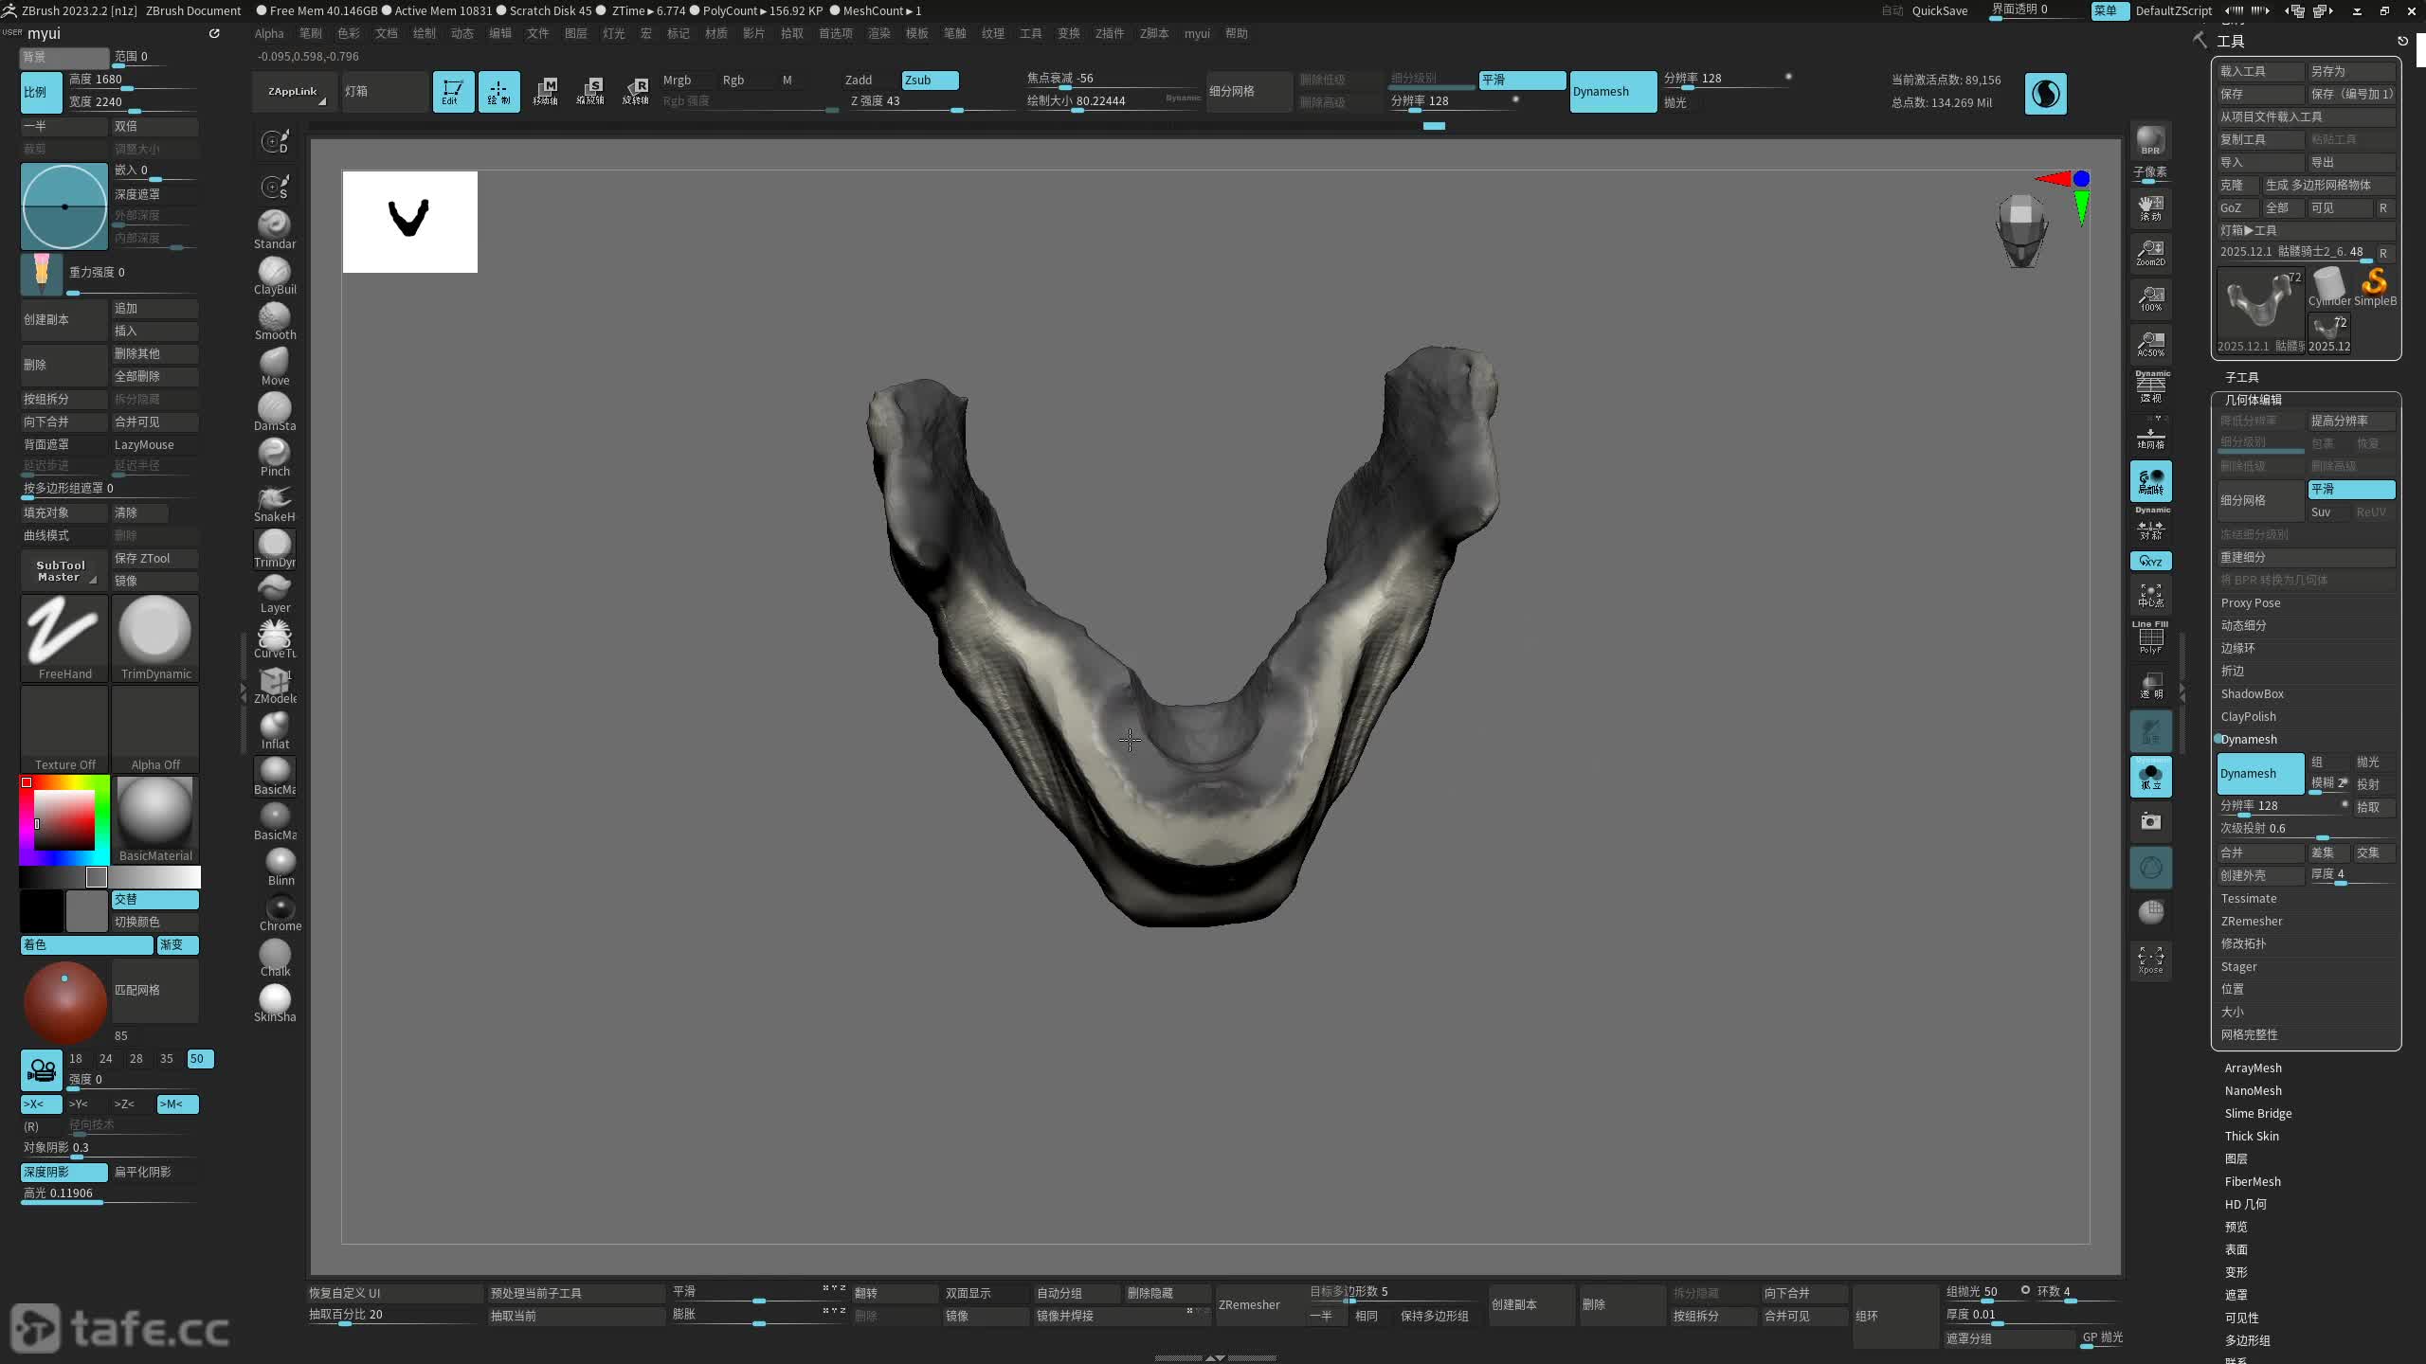Open the Z插件 menu
Image resolution: width=2426 pixels, height=1364 pixels.
click(x=1109, y=33)
